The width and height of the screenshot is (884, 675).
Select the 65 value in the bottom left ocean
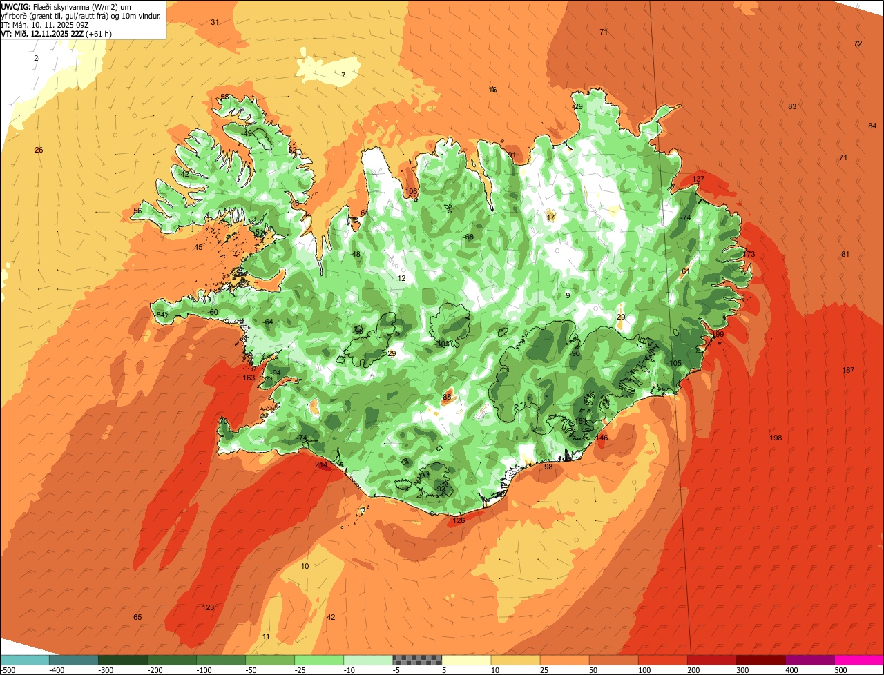tap(137, 617)
